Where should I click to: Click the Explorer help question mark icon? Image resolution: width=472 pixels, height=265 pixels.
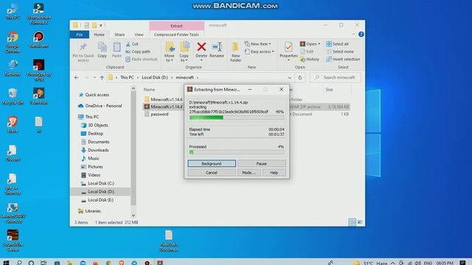point(361,35)
